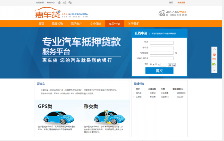
Task: Click the 王女士 row in latest applications
Action: coord(159,97)
